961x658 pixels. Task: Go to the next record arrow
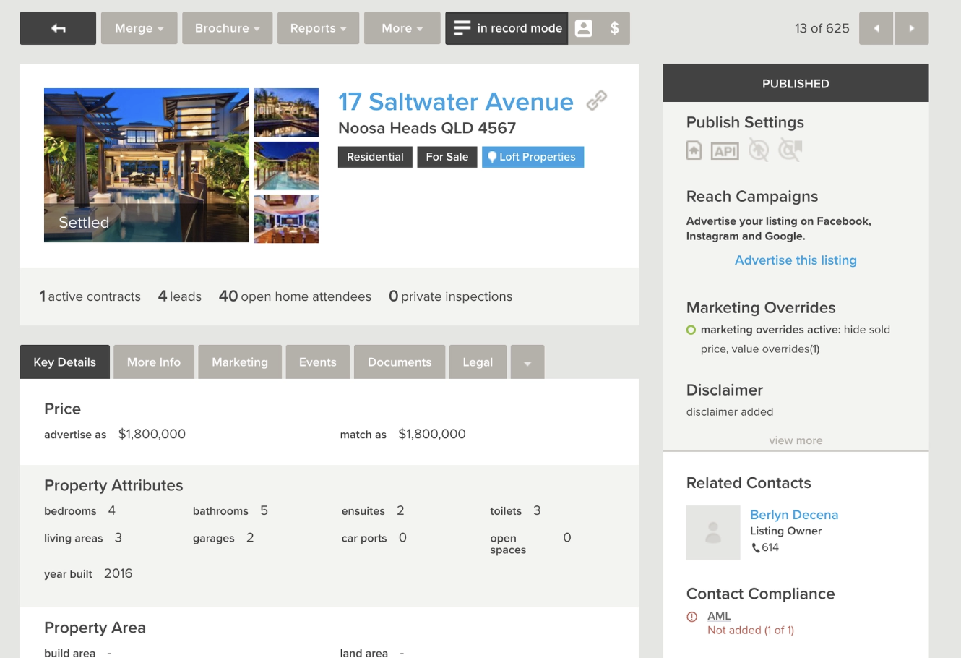click(x=911, y=28)
